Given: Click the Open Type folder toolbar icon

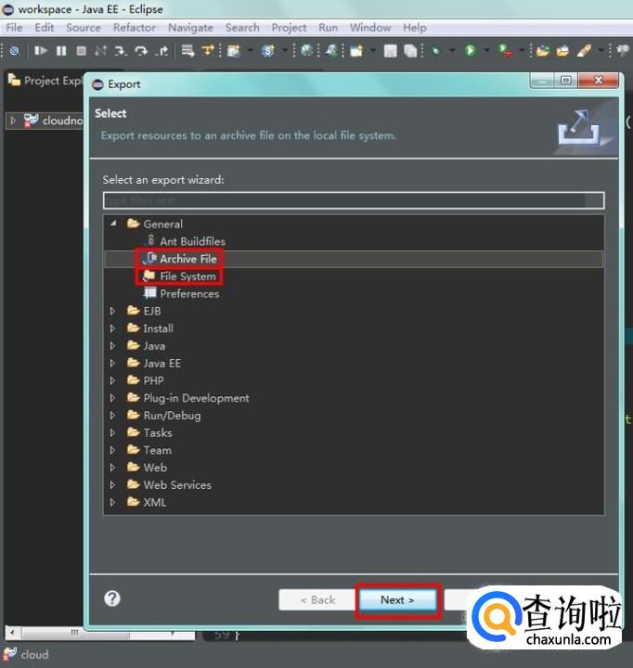Looking at the screenshot, I should 543,51.
